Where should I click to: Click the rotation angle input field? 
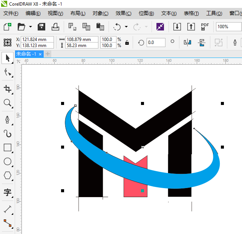click(x=155, y=43)
